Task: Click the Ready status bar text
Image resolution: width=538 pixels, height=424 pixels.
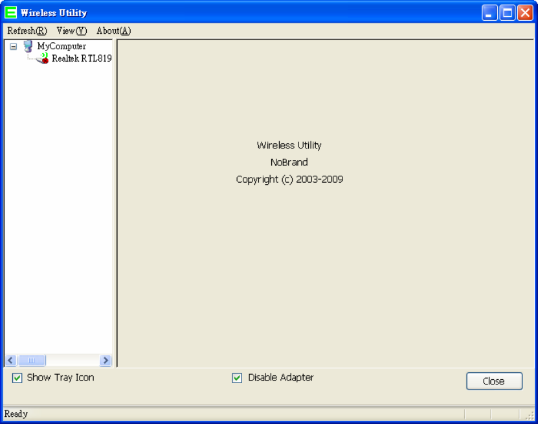Action: (x=16, y=414)
